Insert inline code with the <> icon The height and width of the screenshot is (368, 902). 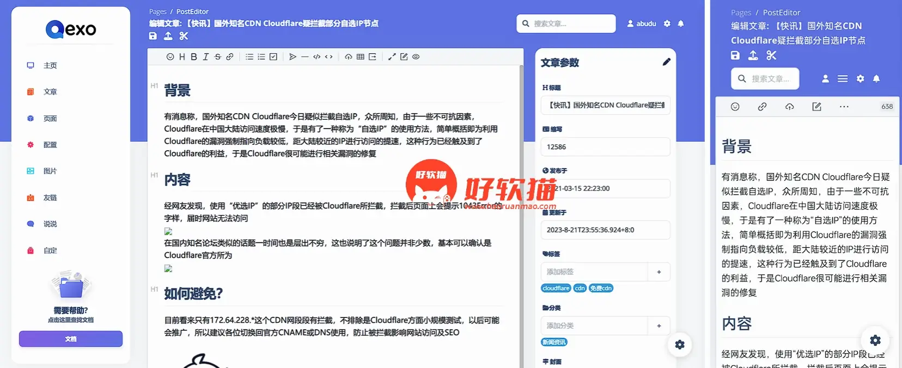[329, 57]
